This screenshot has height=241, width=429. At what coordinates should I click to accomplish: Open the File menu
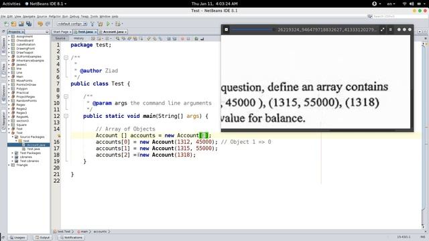tap(3, 17)
